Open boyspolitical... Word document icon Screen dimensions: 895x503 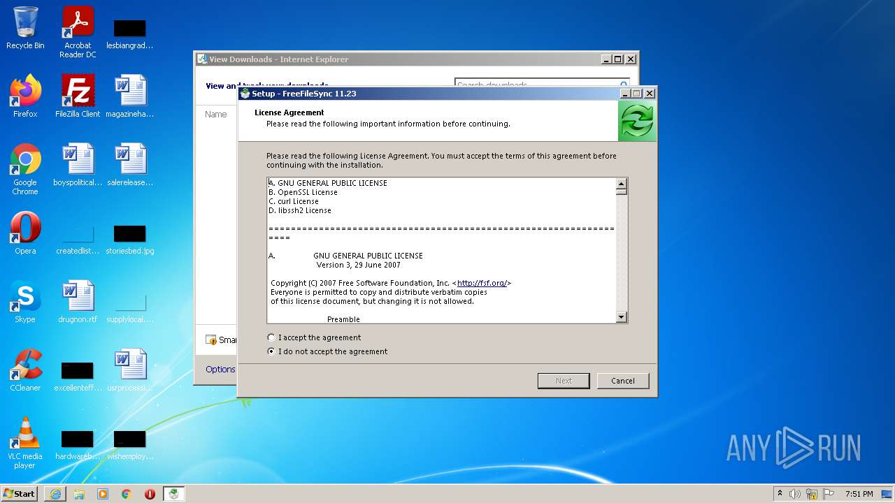(x=78, y=165)
